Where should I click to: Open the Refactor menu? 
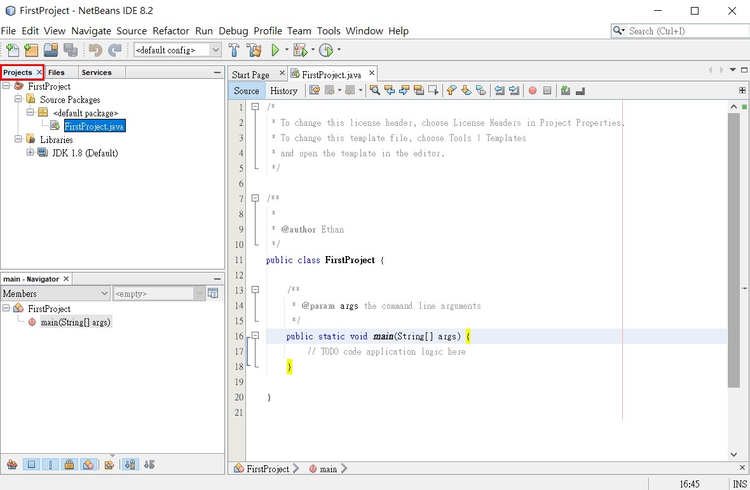170,31
